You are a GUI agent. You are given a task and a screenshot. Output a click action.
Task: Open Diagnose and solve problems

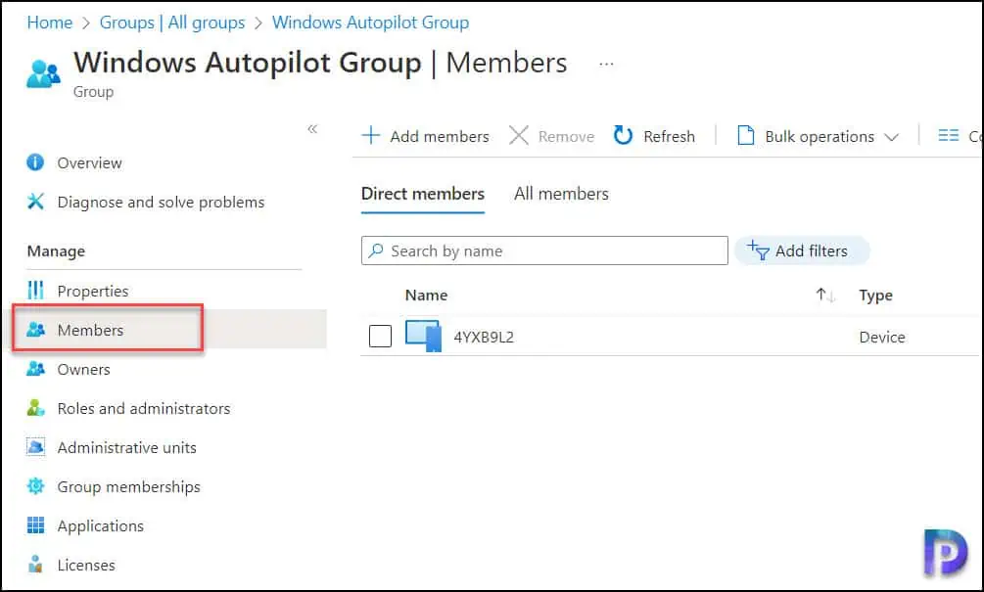(161, 202)
